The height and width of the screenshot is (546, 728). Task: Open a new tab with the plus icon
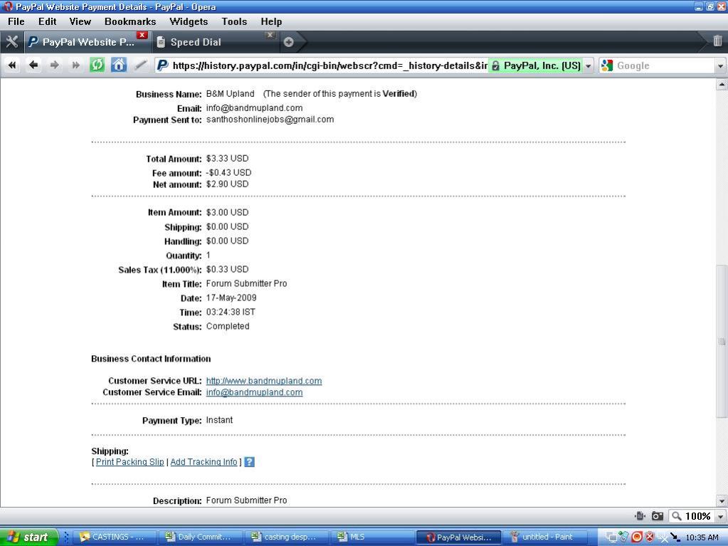click(x=288, y=42)
